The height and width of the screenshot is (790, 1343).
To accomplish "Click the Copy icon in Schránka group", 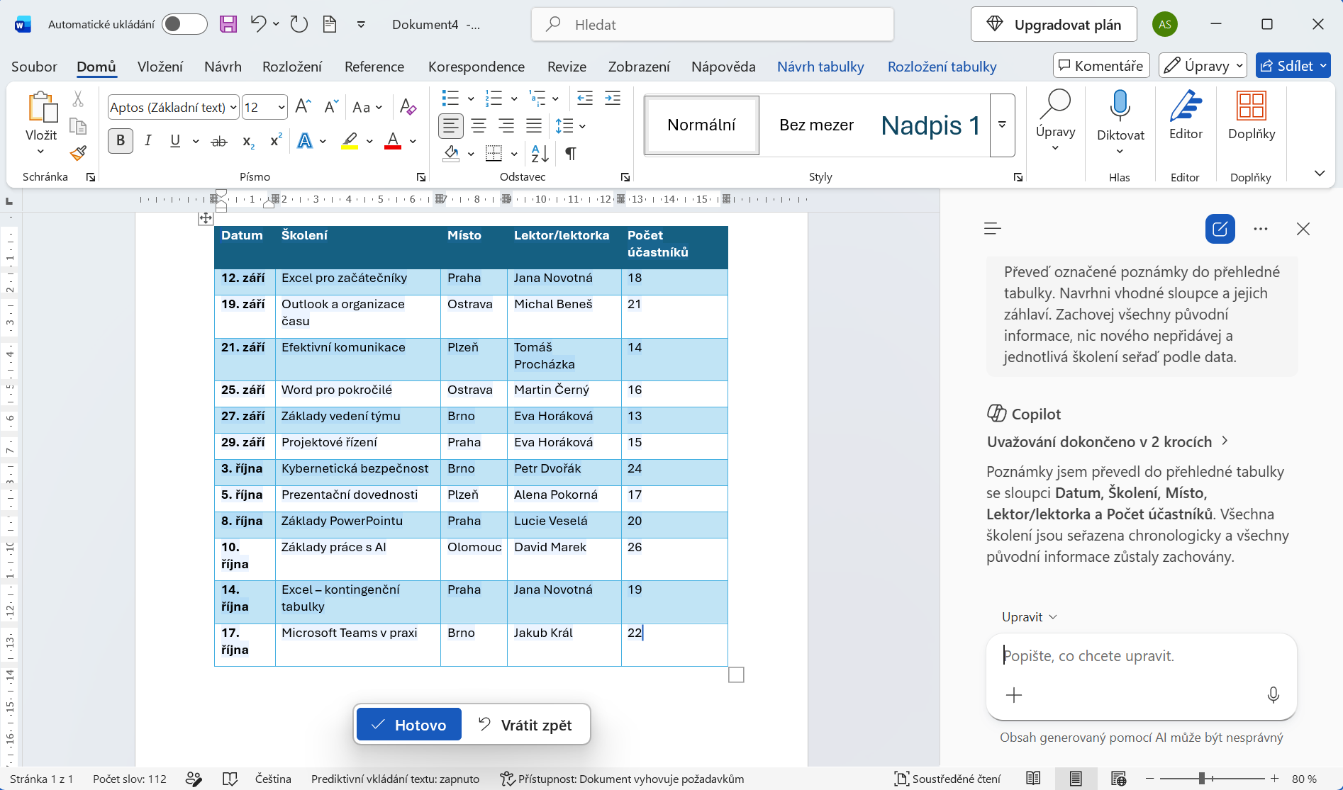I will coord(78,126).
